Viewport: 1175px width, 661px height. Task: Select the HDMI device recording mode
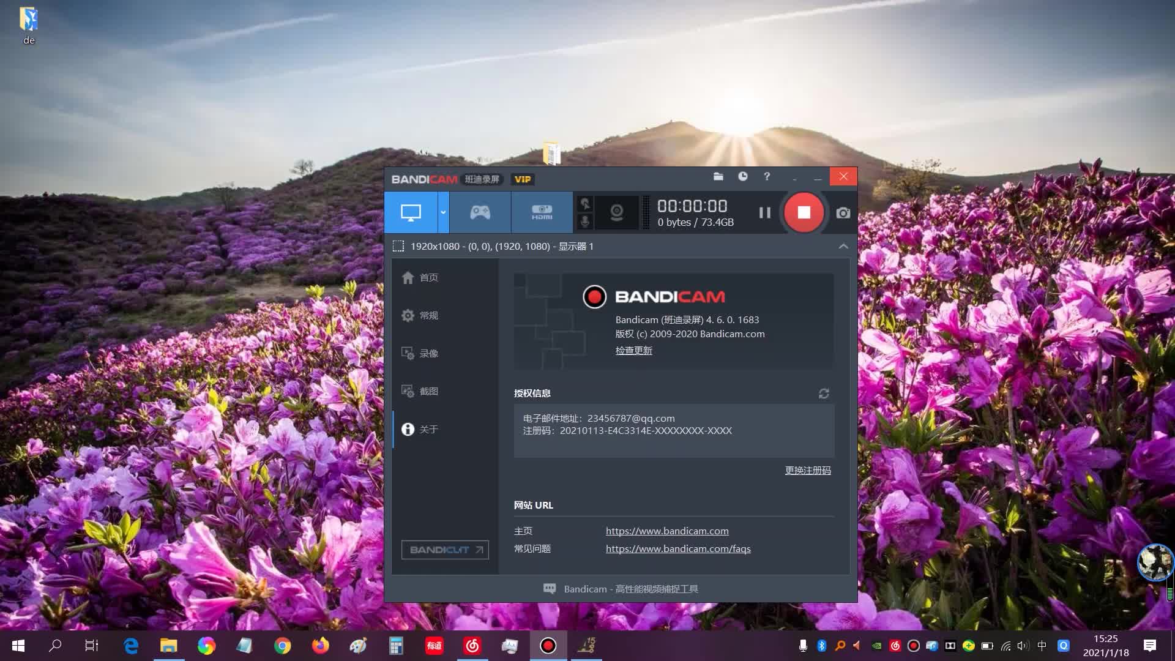tap(542, 212)
